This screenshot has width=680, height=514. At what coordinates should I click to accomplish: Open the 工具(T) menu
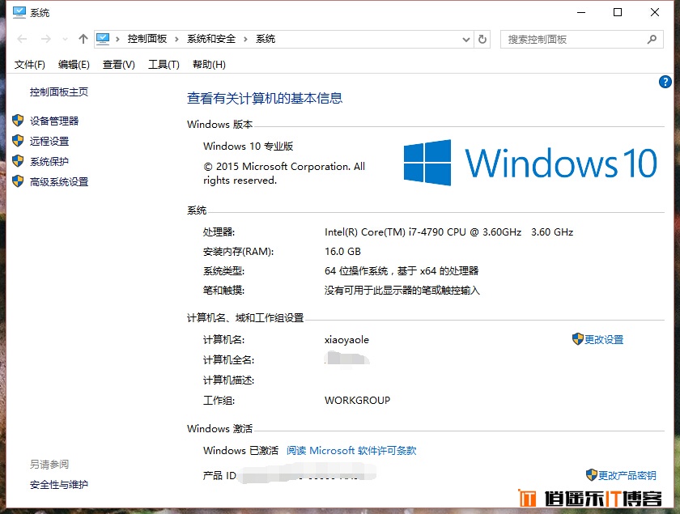(164, 65)
